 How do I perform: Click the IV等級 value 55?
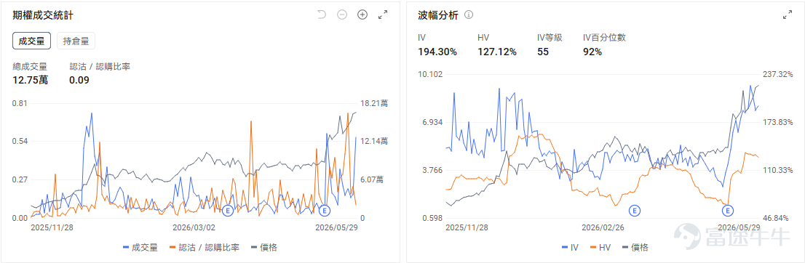pyautogui.click(x=543, y=52)
